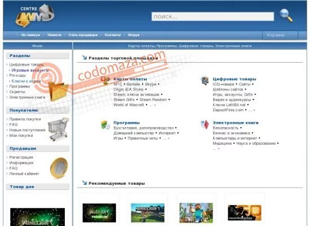
Task: Open Приватные читы link
Action: (x=143, y=138)
